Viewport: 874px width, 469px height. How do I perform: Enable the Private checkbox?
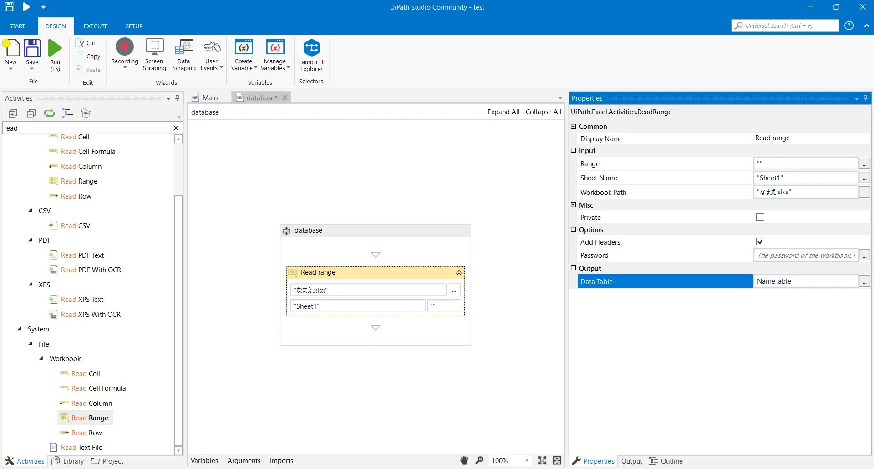point(759,217)
